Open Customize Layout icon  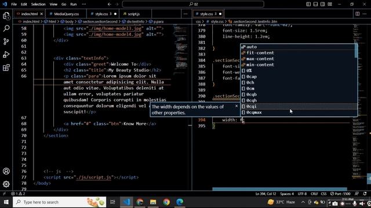pyautogui.click(x=330, y=4)
